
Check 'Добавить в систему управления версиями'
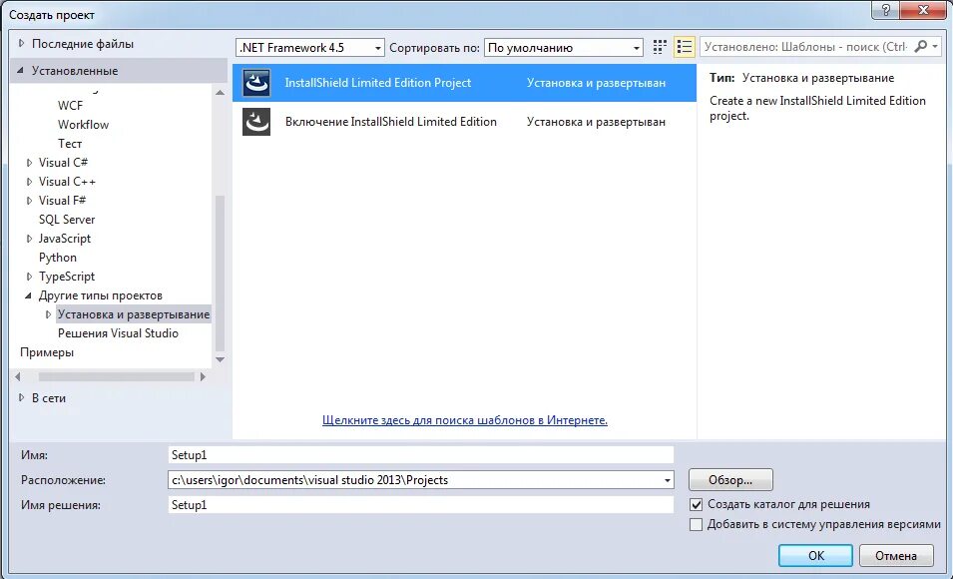697,524
